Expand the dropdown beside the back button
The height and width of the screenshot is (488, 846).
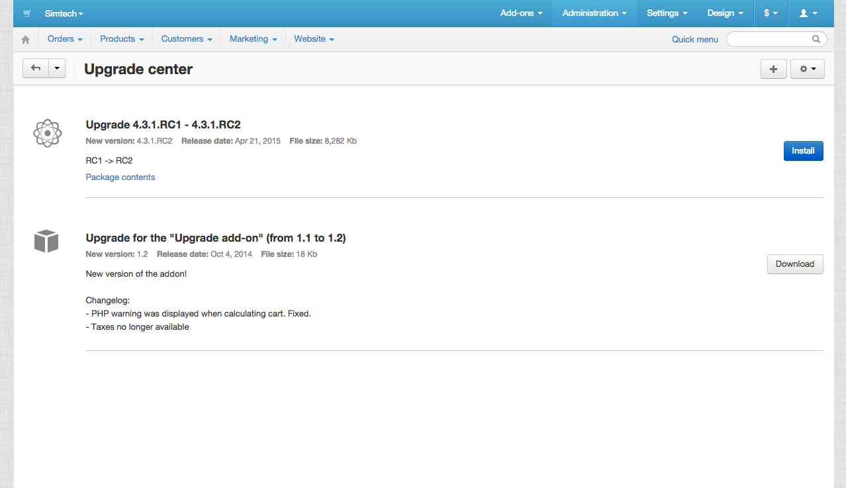(57, 68)
